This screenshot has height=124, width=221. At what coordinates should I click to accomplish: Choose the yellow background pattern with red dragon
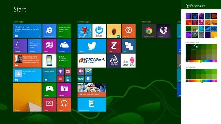(214, 22)
